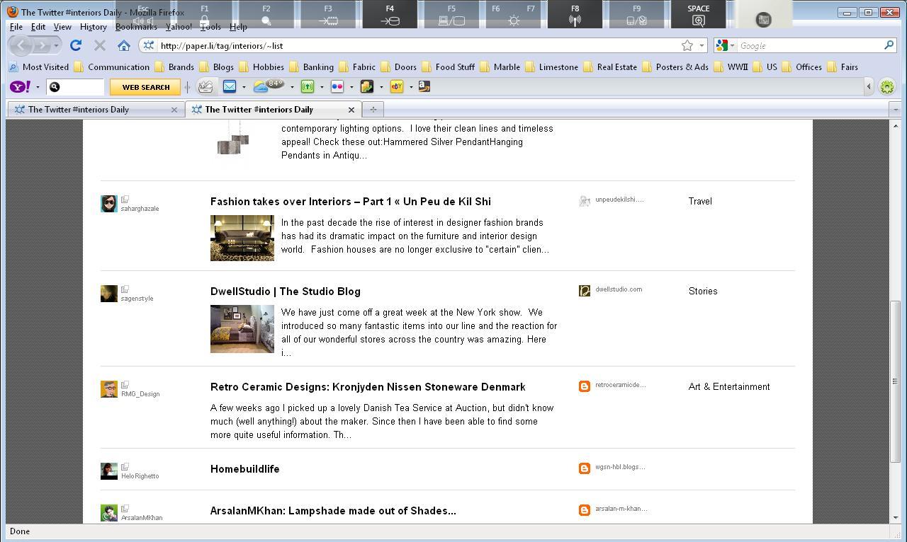
Task: Open the Most Visited bookmarks button
Action: [x=39, y=67]
